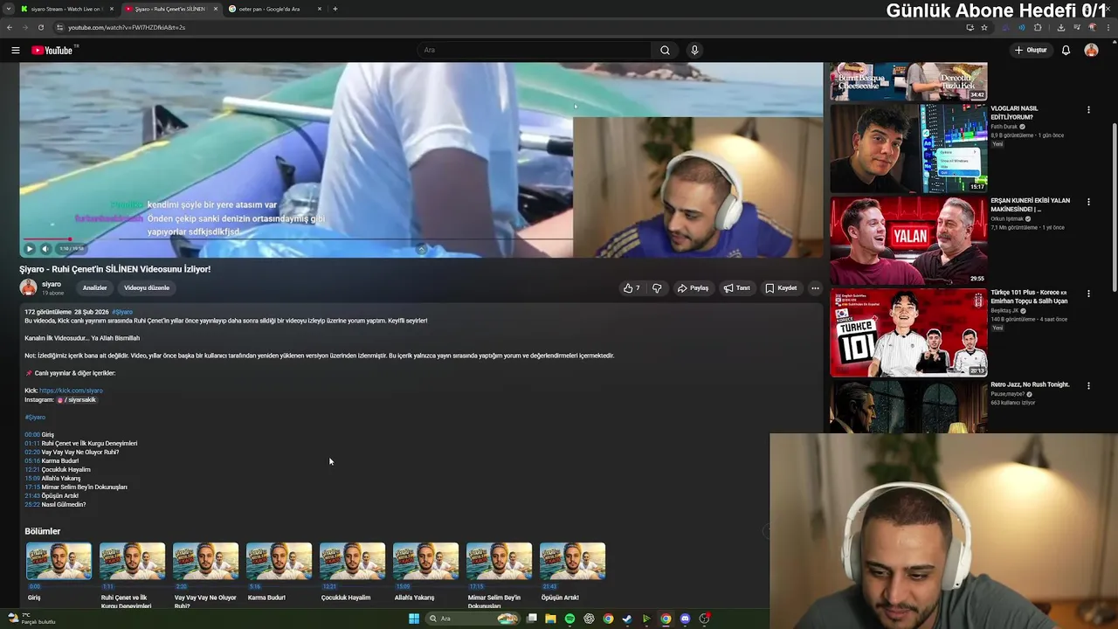Select the Öpüşün Artık chapter thumbnail
Screen dimensions: 1118x629
pos(572,561)
